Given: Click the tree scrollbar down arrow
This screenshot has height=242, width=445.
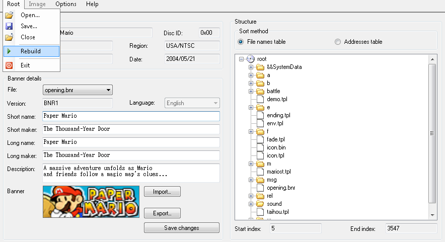Looking at the screenshot, I should point(432,215).
